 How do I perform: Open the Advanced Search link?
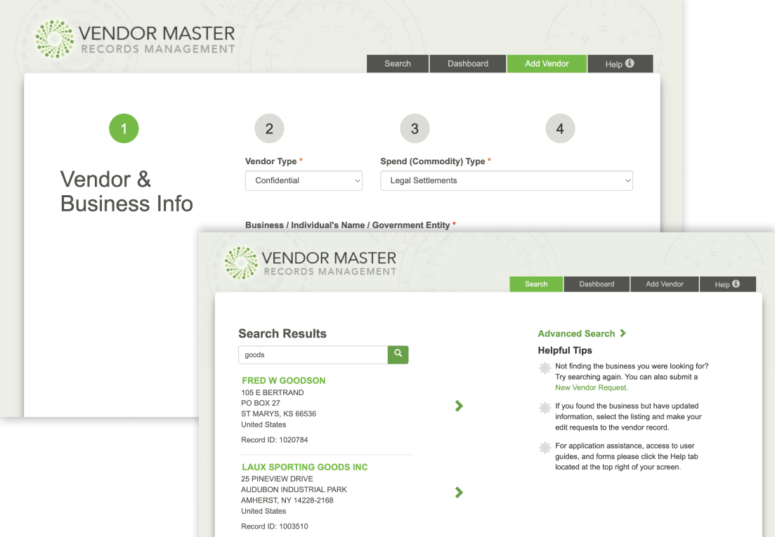582,333
